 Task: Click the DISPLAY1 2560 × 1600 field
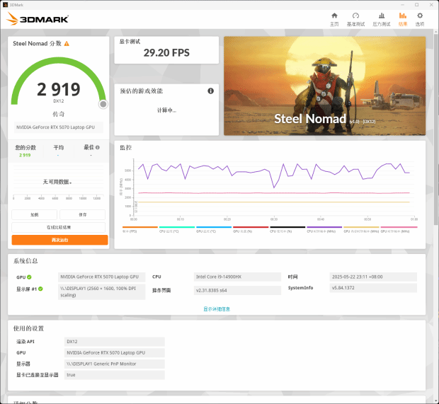click(102, 292)
